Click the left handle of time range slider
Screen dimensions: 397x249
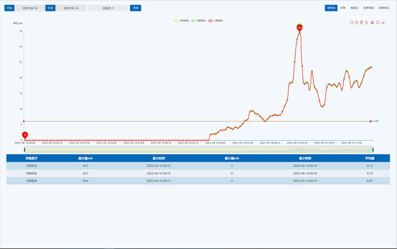click(x=24, y=150)
